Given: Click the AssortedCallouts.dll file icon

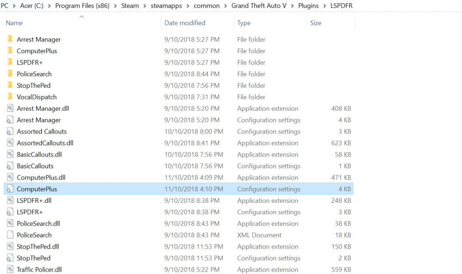Looking at the screenshot, I should (10, 143).
